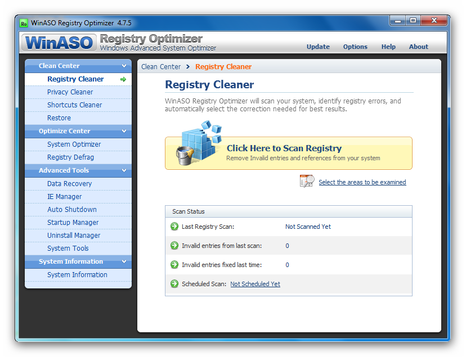Click green icon beside Invalid entries from last scan
Image resolution: width=466 pixels, height=357 pixels.
pos(174,246)
